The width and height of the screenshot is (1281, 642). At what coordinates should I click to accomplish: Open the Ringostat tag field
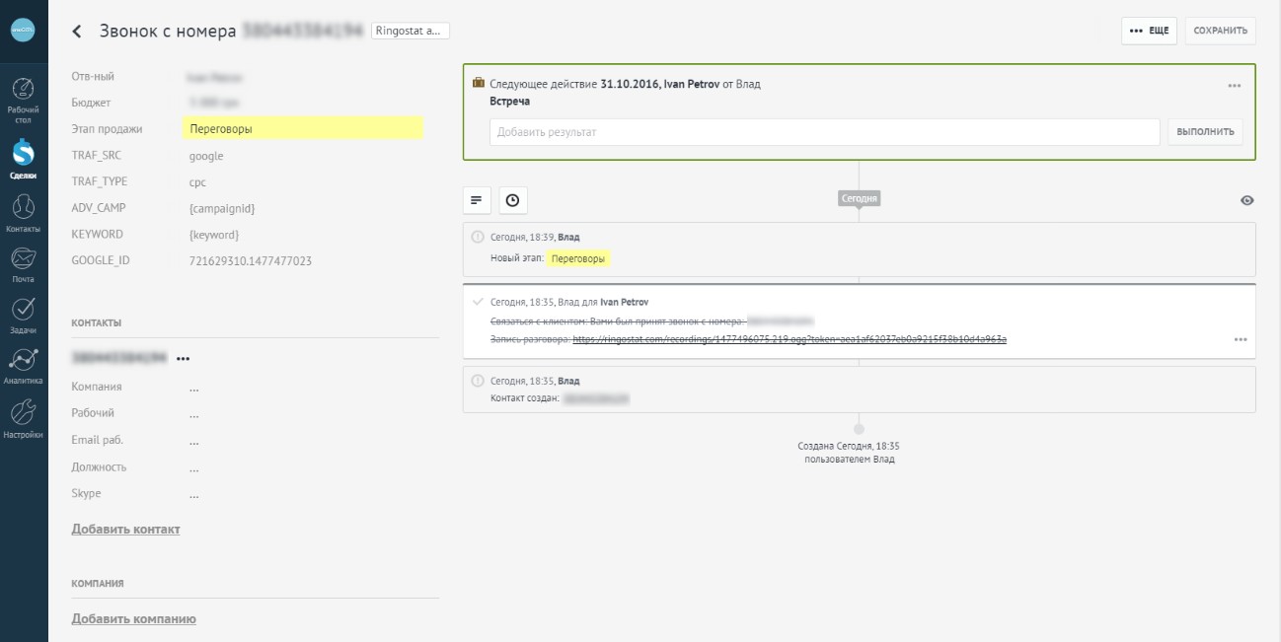click(411, 31)
